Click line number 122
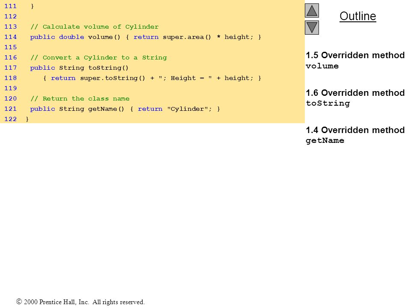411x308 pixels. tap(10, 119)
